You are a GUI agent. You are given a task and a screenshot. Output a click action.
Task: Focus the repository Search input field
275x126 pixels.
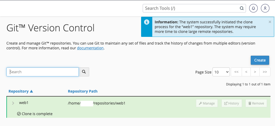[x=43, y=72]
